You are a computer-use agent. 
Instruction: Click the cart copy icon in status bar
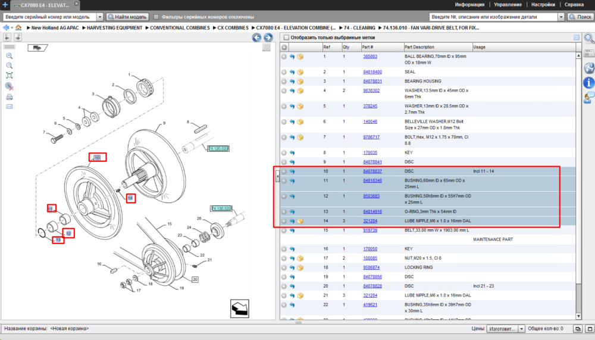[x=578, y=329]
